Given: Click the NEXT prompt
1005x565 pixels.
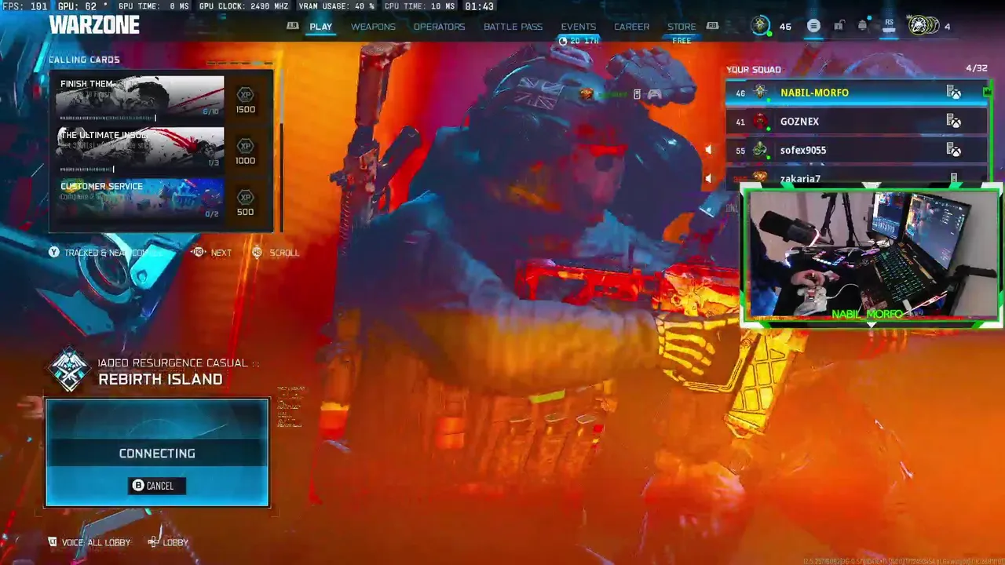Looking at the screenshot, I should tap(212, 253).
